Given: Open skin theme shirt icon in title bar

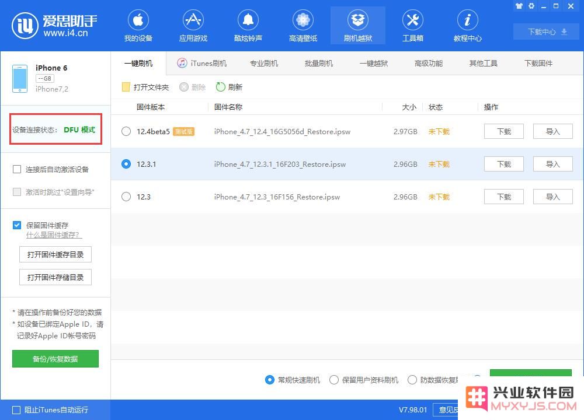Looking at the screenshot, I should pyautogui.click(x=519, y=6).
